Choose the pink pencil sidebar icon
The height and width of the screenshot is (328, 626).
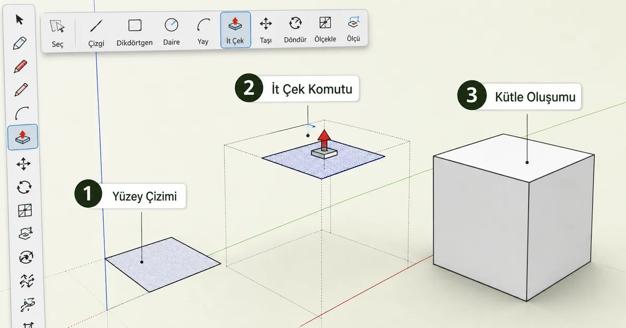[21, 90]
